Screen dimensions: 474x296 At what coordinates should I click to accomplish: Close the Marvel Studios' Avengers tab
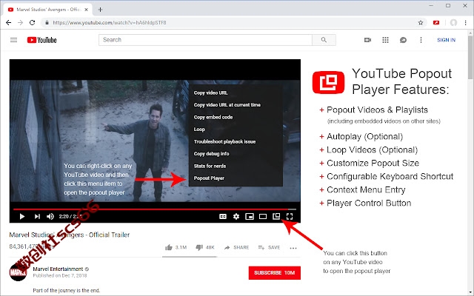coord(86,10)
